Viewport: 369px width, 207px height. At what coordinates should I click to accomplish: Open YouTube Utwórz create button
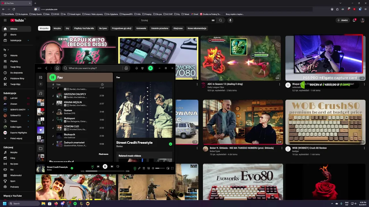[343, 20]
